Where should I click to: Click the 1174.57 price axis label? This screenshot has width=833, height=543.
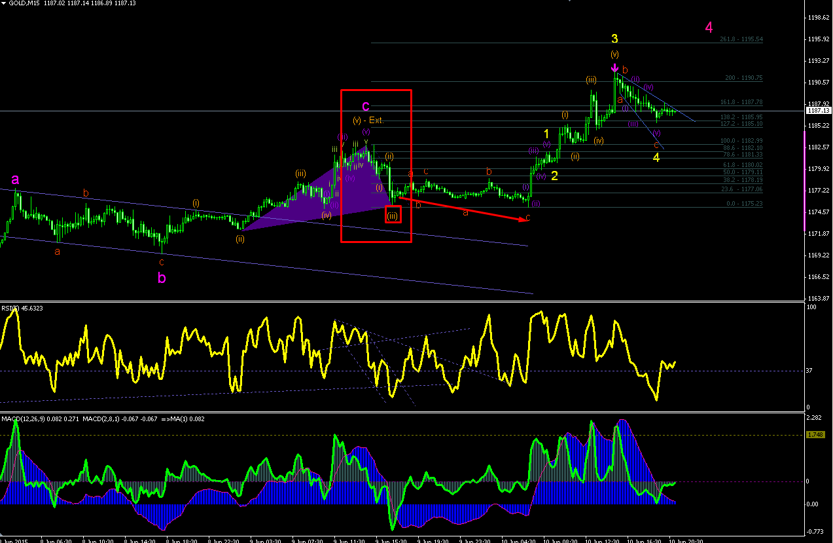(x=818, y=212)
